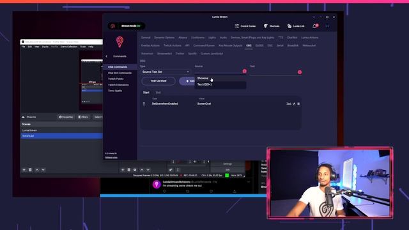Open Shortcuts from the top bar
The width and height of the screenshot is (409, 230).
point(272,26)
